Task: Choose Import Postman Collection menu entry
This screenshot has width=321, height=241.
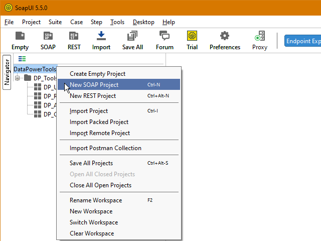Action: point(105,148)
